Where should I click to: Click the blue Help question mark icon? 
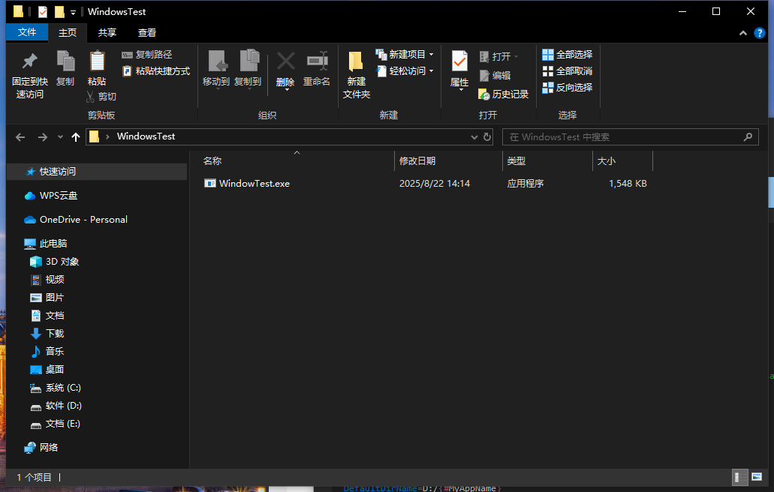point(760,33)
